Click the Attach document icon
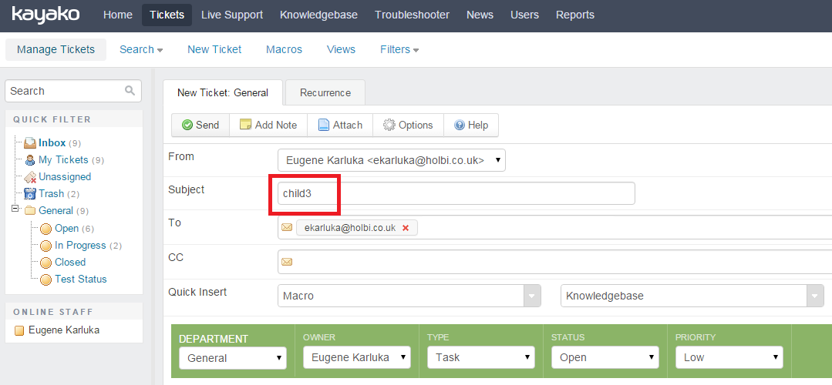 pyautogui.click(x=323, y=125)
